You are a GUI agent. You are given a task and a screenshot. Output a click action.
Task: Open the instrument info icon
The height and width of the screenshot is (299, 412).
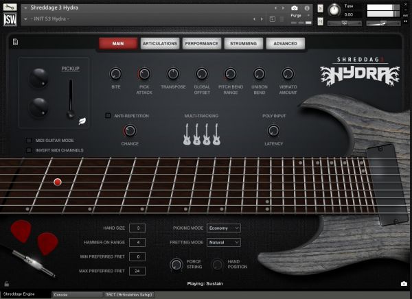(x=307, y=8)
